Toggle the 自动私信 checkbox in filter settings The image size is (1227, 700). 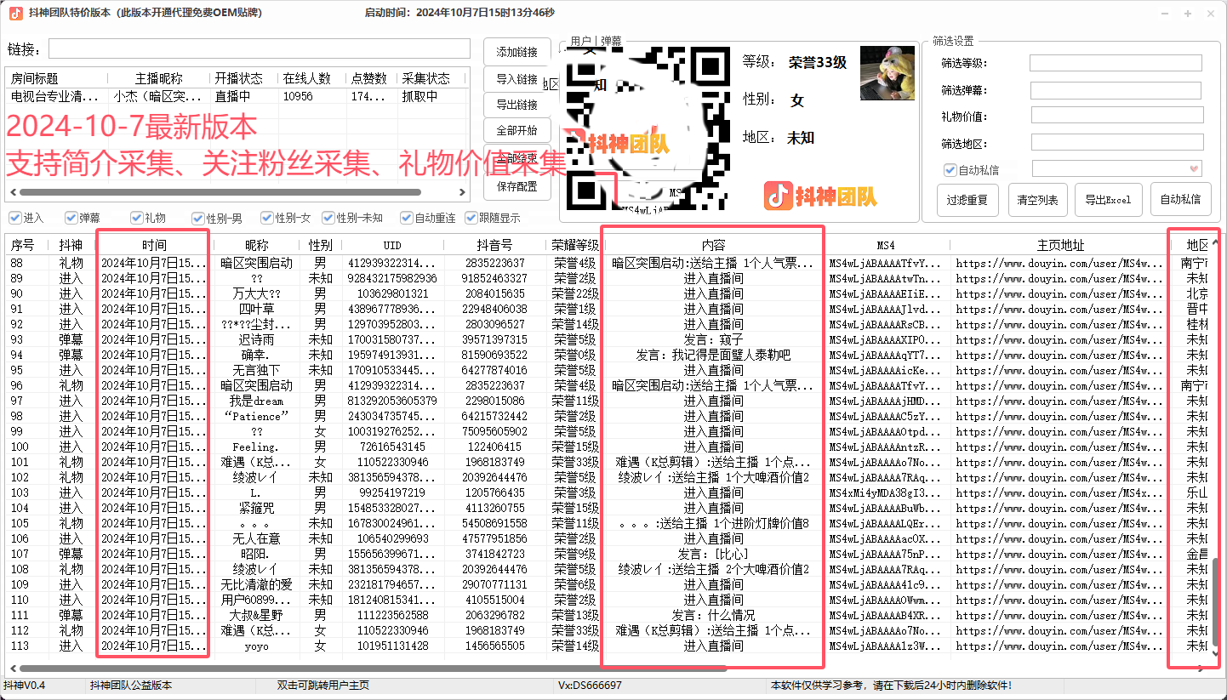950,170
